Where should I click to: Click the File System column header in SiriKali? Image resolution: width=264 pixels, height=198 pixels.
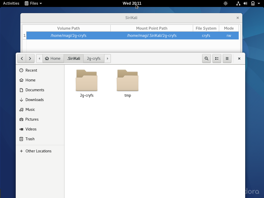click(x=206, y=28)
